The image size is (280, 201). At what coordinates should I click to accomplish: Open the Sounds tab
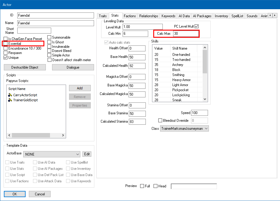[x=252, y=16]
